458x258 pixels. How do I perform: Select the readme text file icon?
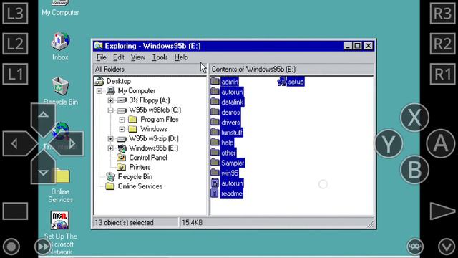pos(215,193)
